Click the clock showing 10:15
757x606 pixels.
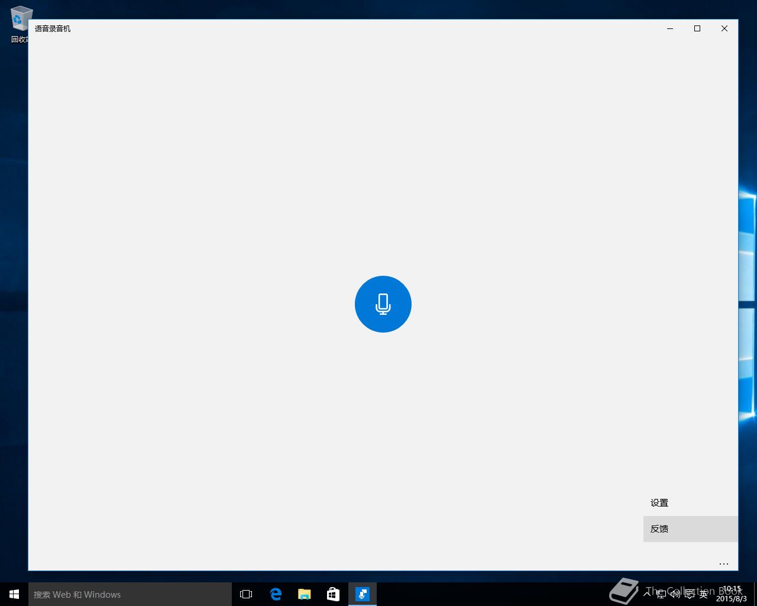732,594
